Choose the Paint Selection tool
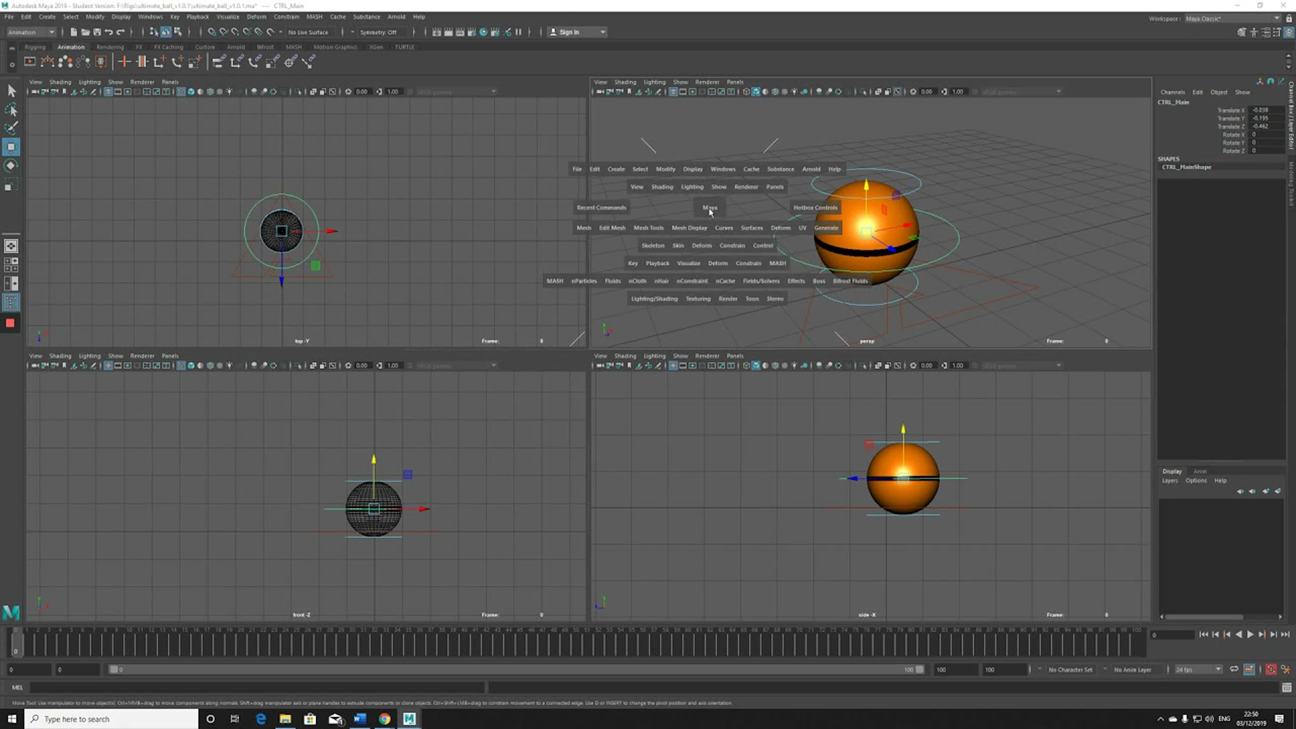 pyautogui.click(x=11, y=128)
